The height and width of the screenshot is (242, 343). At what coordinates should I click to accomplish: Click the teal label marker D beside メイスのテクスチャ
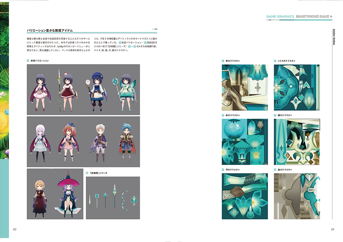(275, 61)
